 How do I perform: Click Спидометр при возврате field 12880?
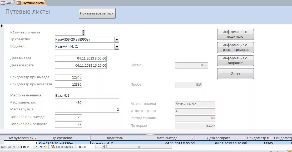[x=68, y=85]
